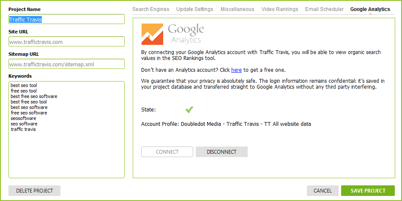Focus the Site URL field
This screenshot has height=201, width=402.
coord(66,41)
